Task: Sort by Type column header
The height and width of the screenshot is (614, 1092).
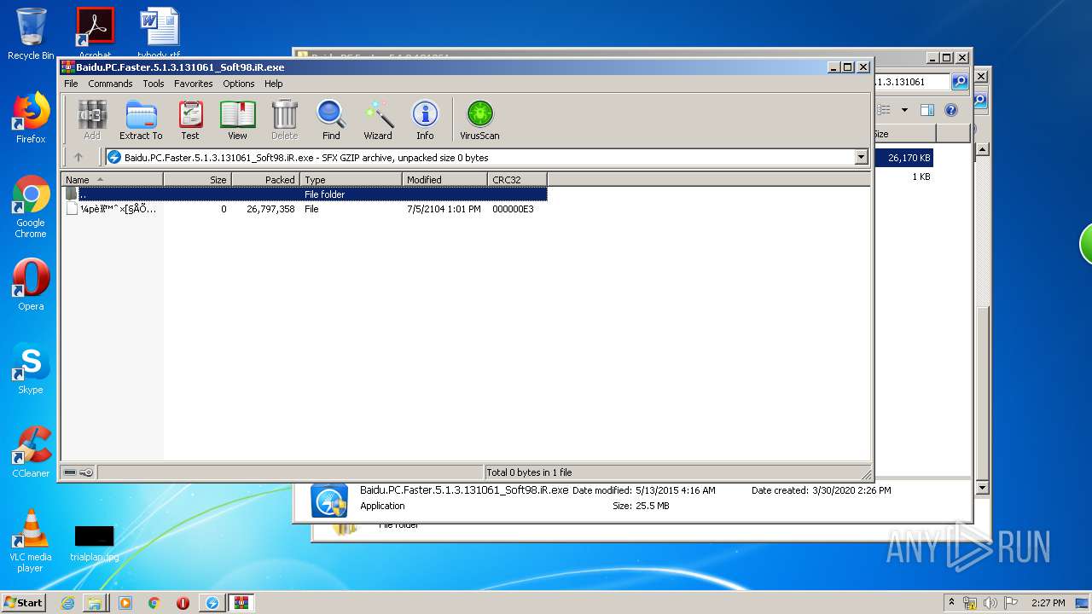Action: pyautogui.click(x=351, y=179)
